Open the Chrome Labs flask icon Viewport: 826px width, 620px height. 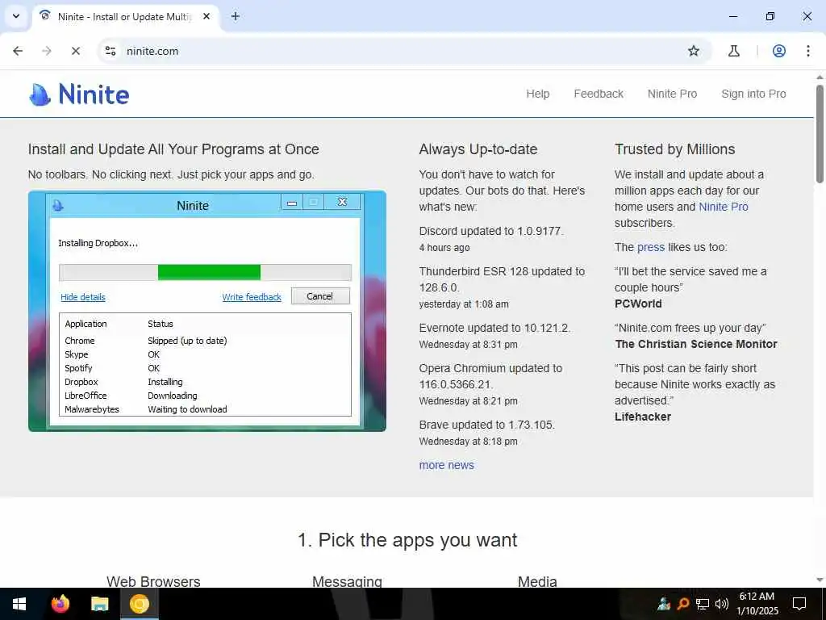point(734,51)
